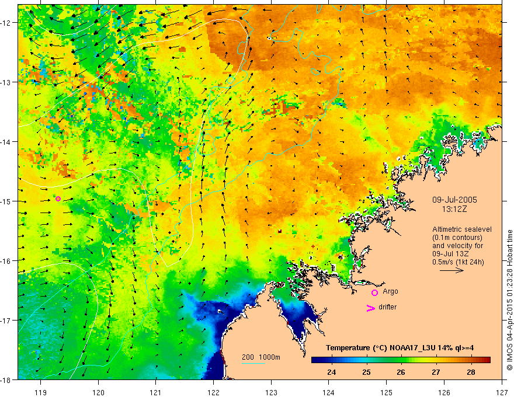Click the longitude axis label '127'
The height and width of the screenshot is (397, 514).
(x=502, y=392)
